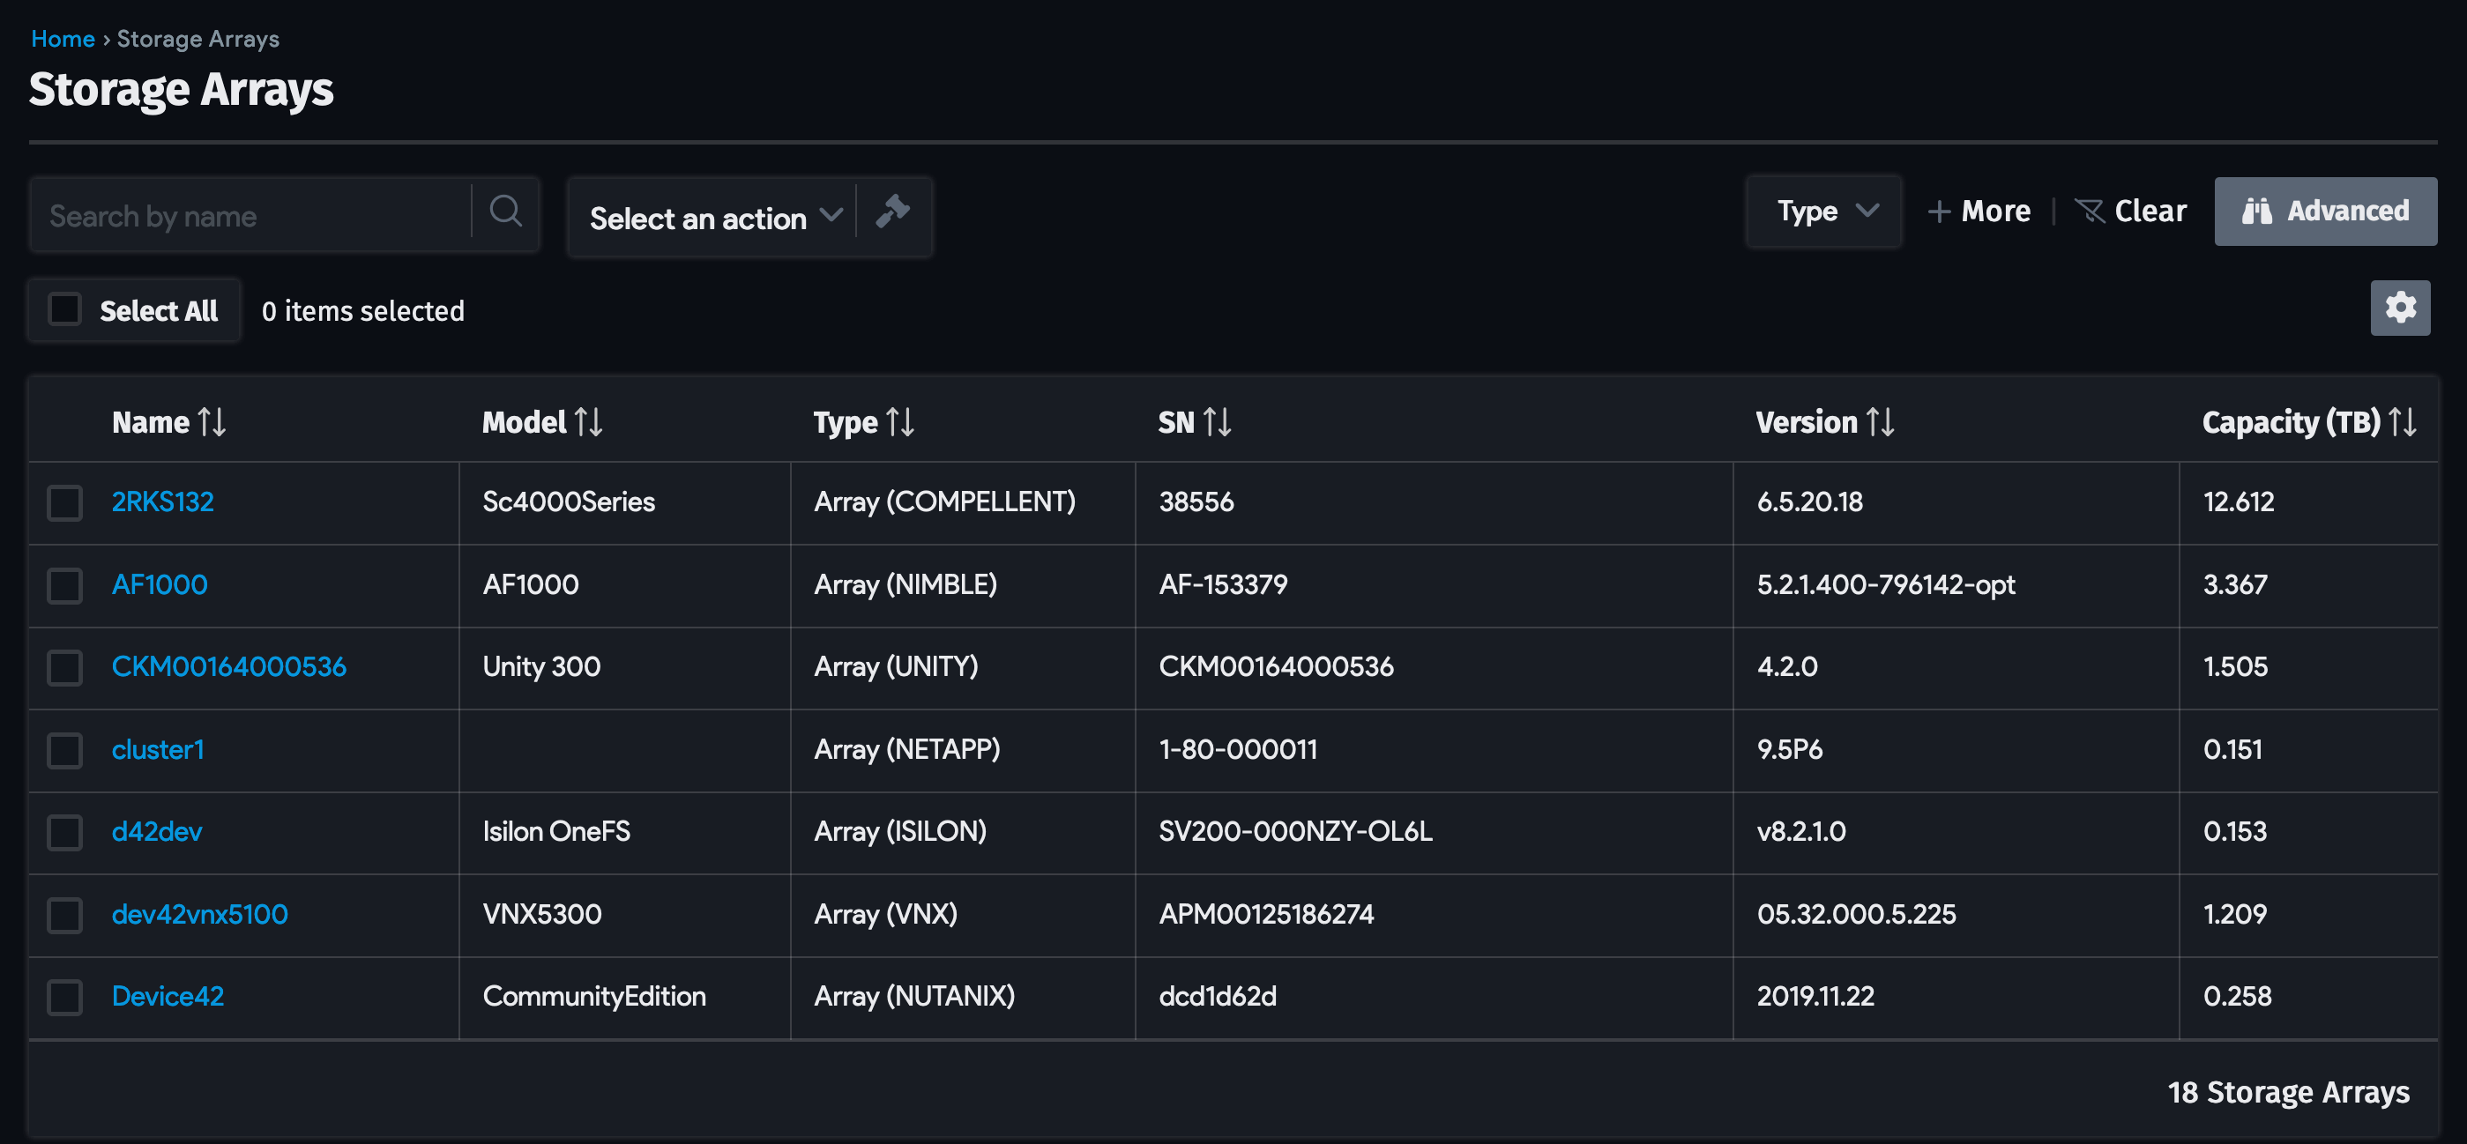Click the gavel apply-action icon
Screen dimensions: 2467x1144
point(892,212)
